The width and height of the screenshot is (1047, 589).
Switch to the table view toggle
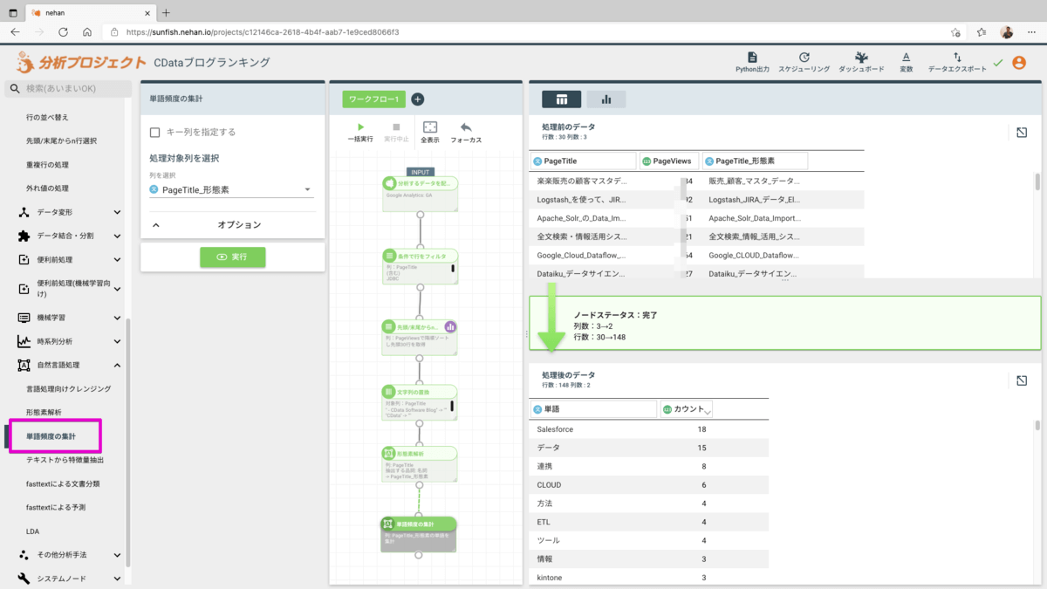(562, 99)
